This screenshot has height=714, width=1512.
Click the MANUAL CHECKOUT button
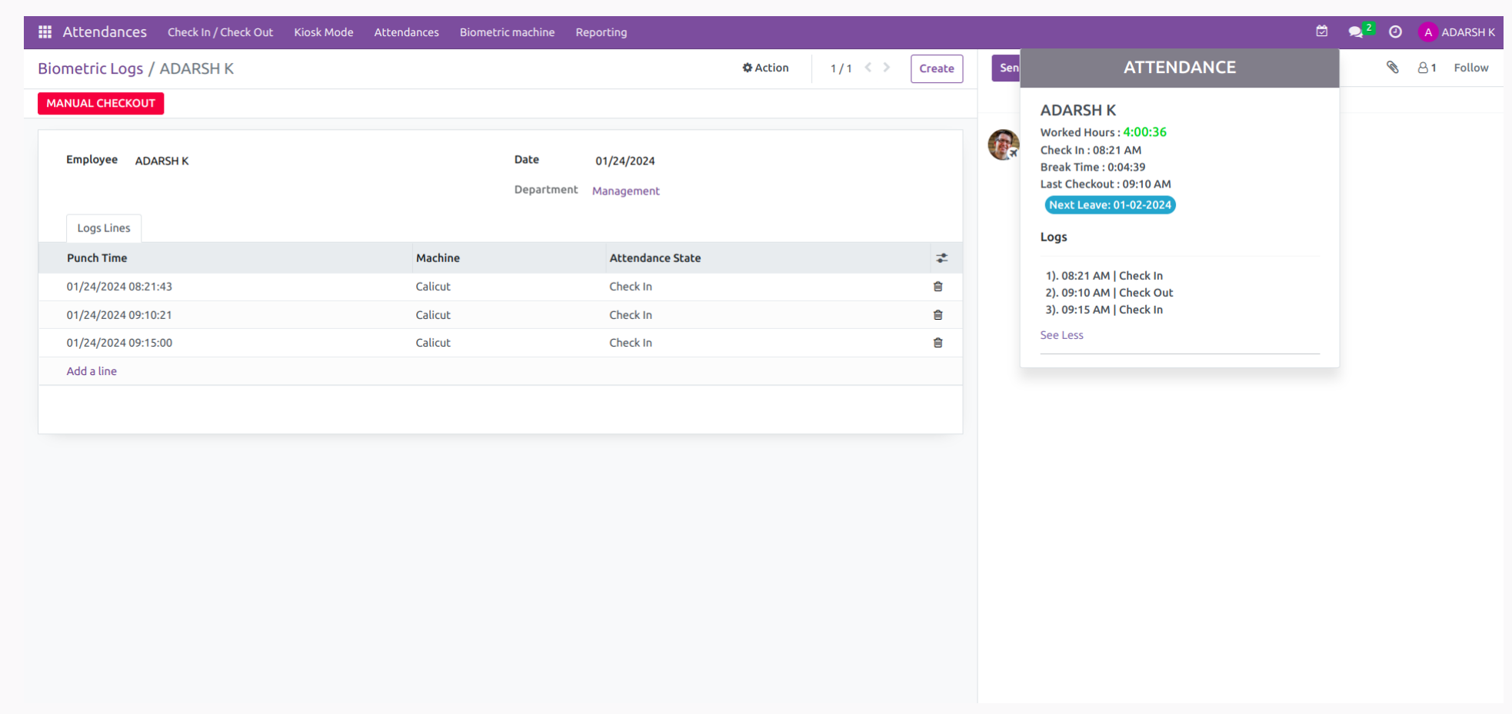[101, 103]
